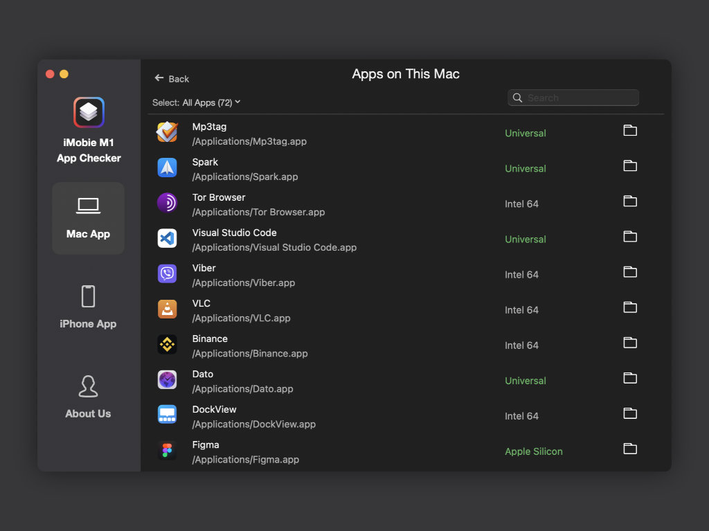709x531 pixels.
Task: Select the Binance app name
Action: tap(210, 339)
